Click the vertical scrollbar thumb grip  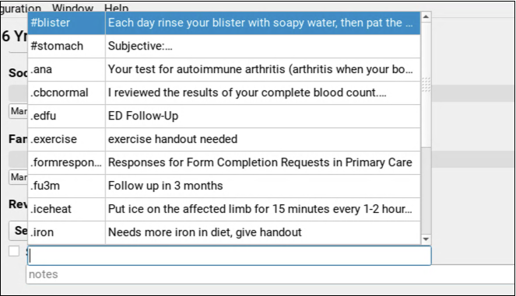point(426,85)
